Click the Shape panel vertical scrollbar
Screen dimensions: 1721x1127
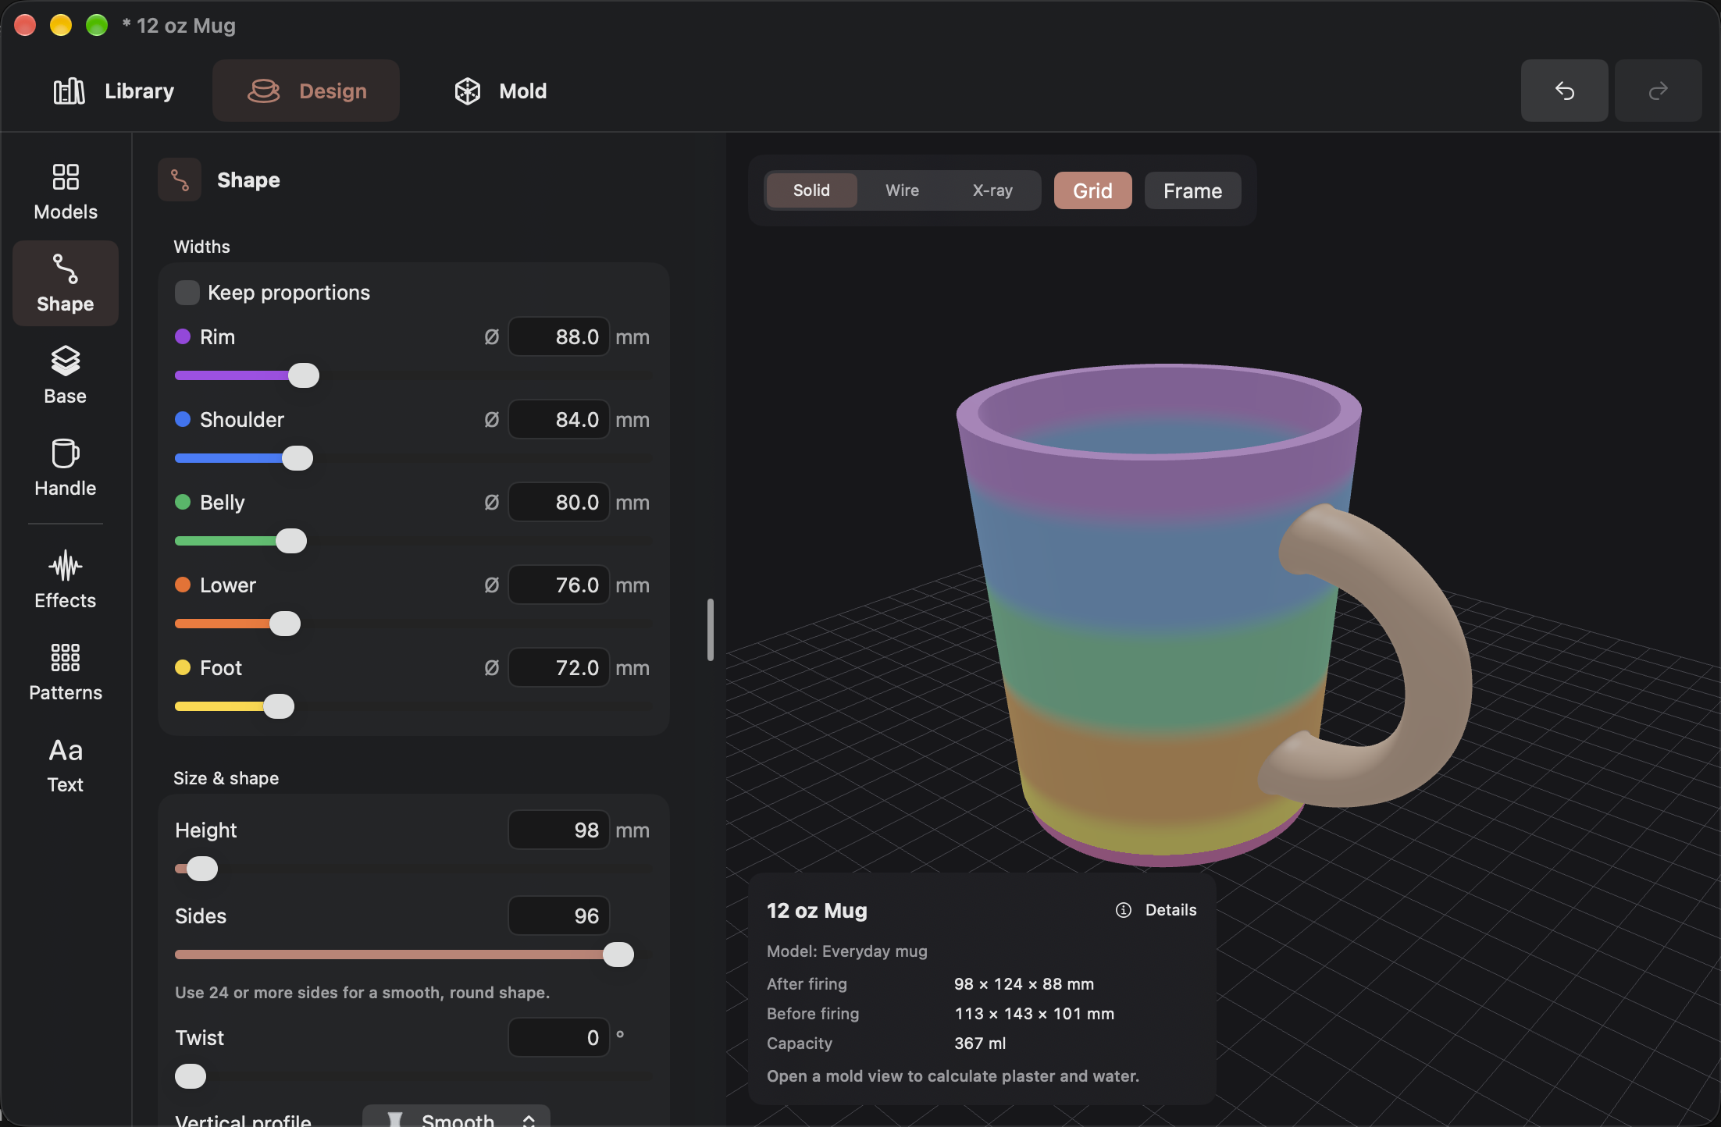coord(710,630)
